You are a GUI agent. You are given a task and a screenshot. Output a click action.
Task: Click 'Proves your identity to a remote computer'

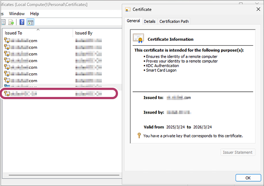(182, 61)
